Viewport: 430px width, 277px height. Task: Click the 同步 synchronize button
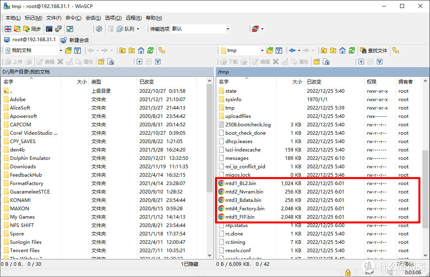click(32, 29)
